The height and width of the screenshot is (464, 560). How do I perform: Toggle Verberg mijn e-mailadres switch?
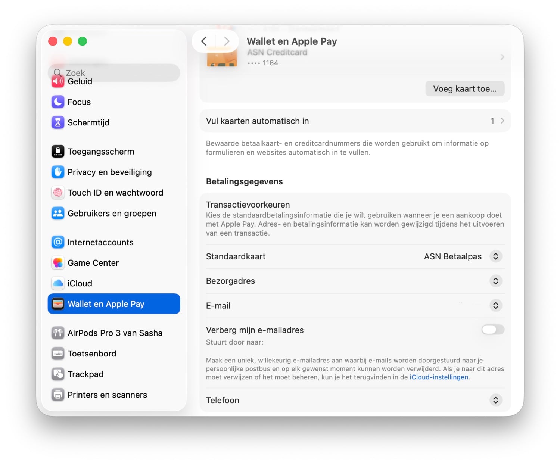[x=493, y=330]
